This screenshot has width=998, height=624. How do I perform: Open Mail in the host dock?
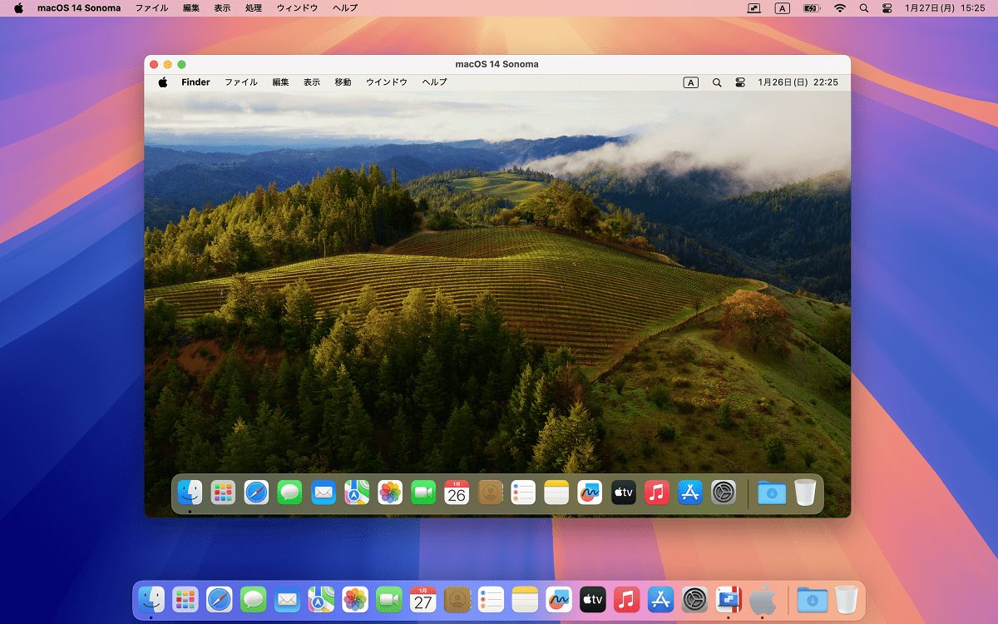[287, 599]
